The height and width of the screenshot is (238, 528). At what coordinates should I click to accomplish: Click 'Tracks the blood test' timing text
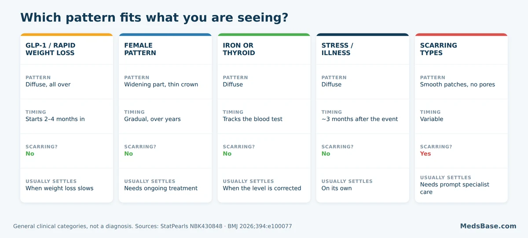253,119
